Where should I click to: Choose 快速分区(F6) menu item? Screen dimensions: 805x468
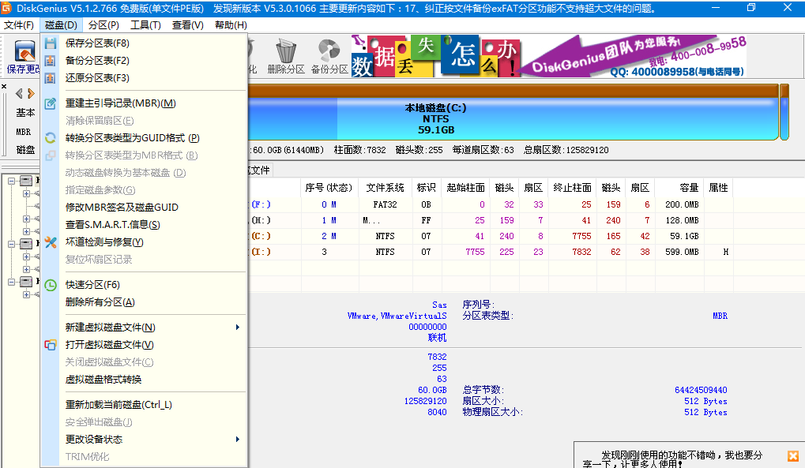pos(92,285)
